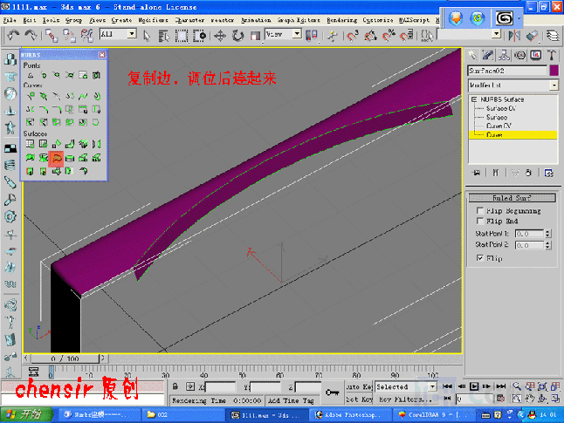Click first icon in Points section
The height and width of the screenshot is (423, 564).
(31, 75)
